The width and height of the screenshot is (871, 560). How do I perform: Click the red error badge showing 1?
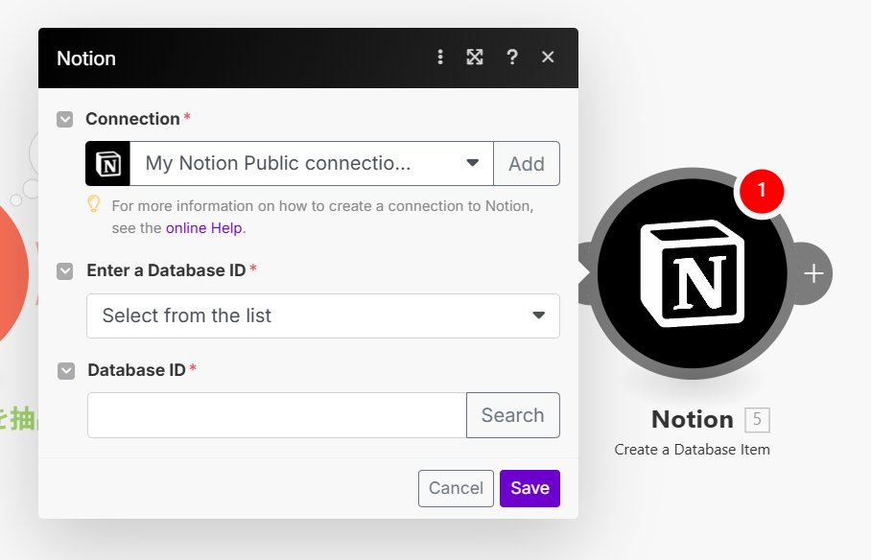point(762,191)
